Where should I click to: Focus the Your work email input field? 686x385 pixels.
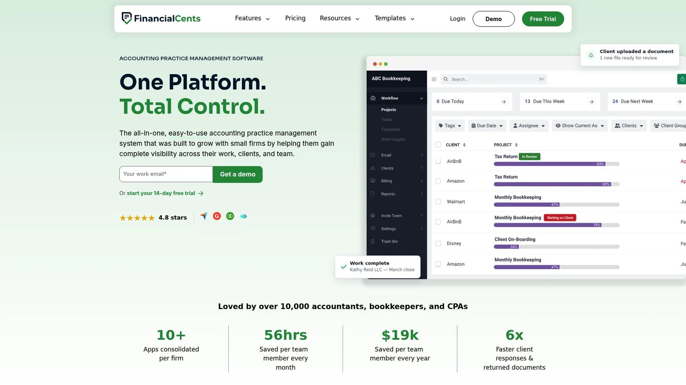coord(166,174)
